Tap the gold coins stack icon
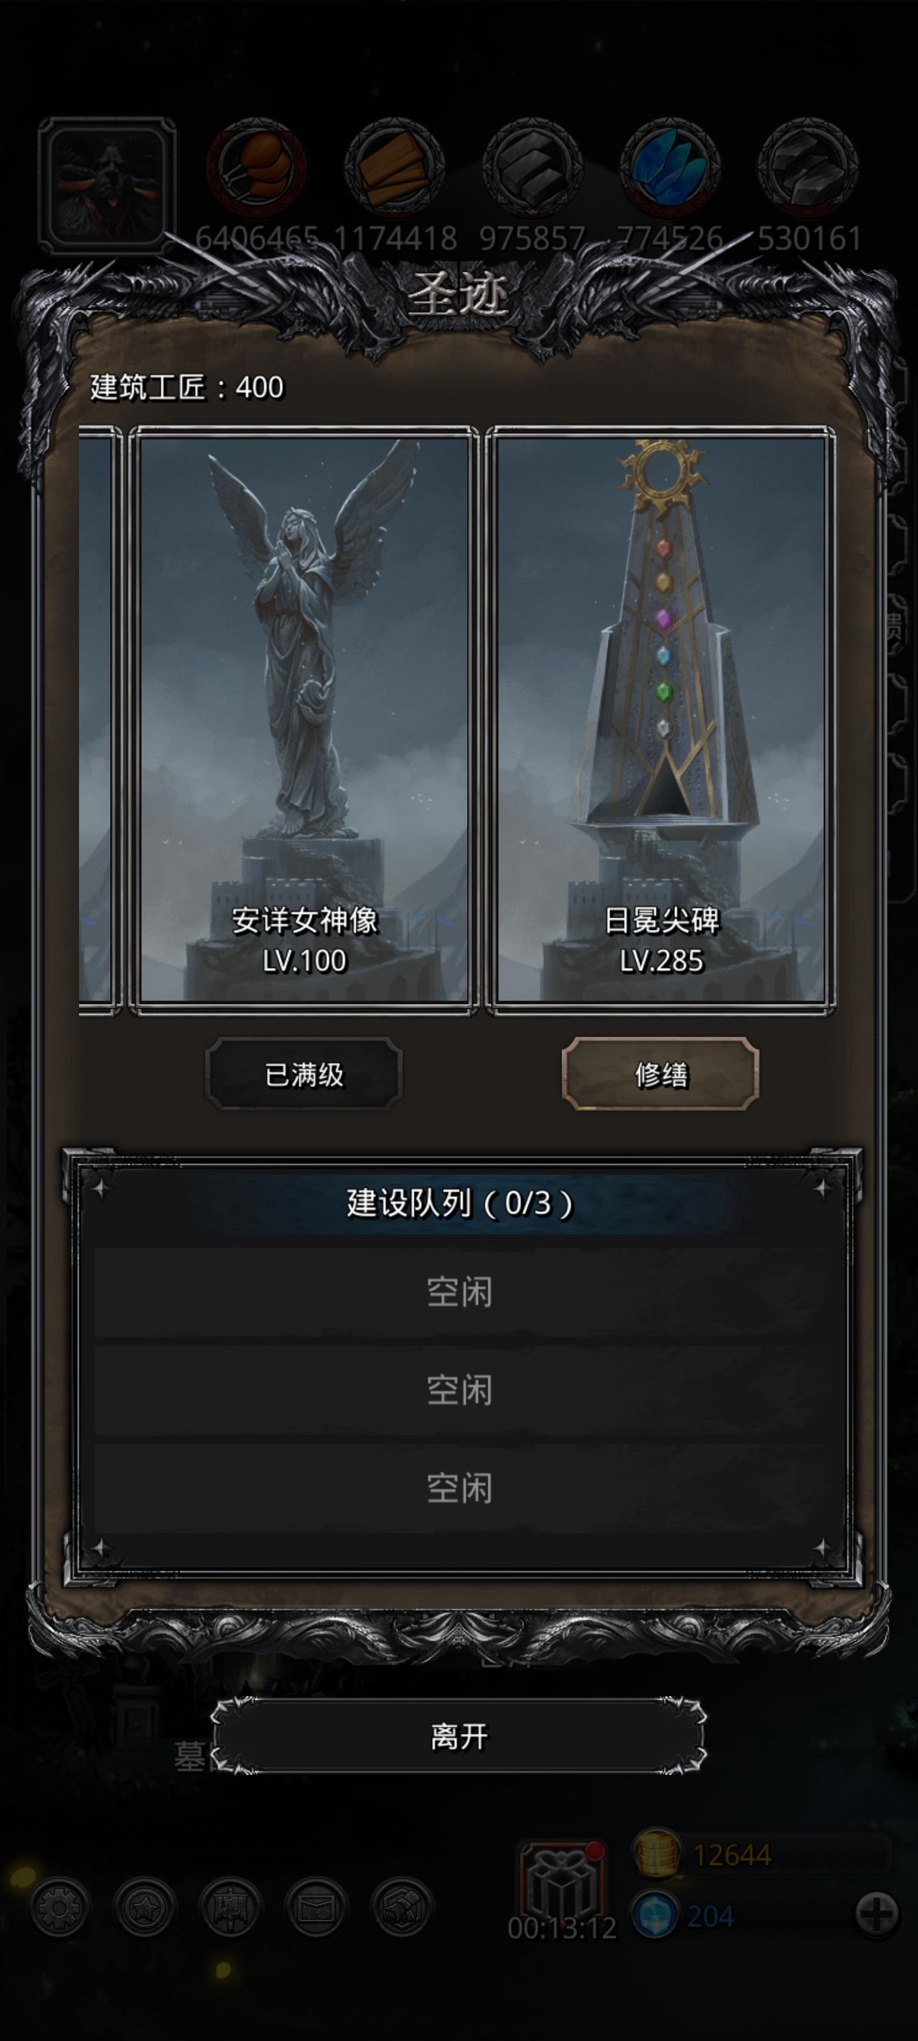Viewport: 918px width, 2041px height. pos(657,1853)
